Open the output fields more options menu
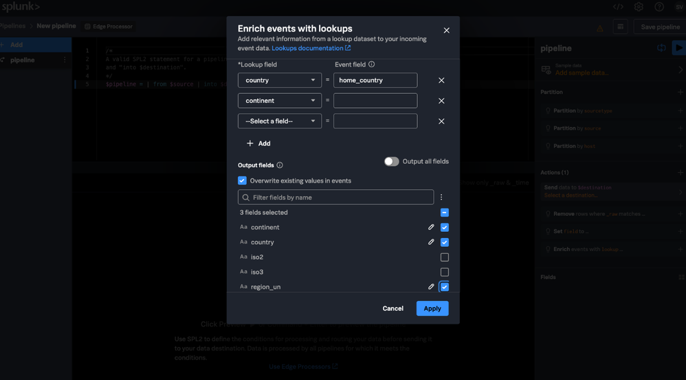This screenshot has width=686, height=380. coord(441,198)
